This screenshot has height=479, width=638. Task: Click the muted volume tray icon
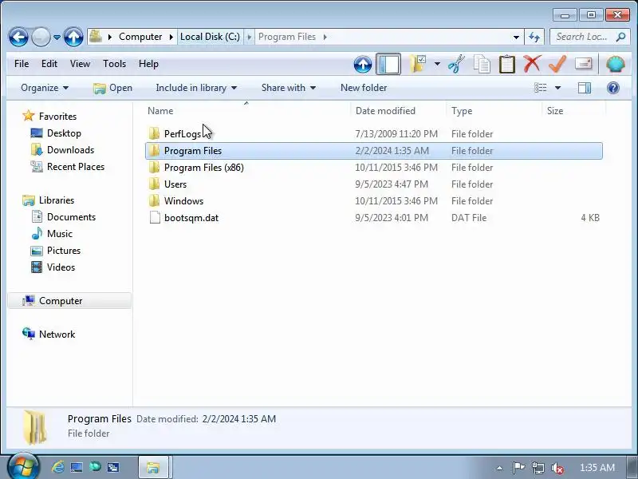(557, 468)
